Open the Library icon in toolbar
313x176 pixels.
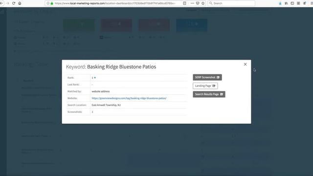click(x=286, y=3)
